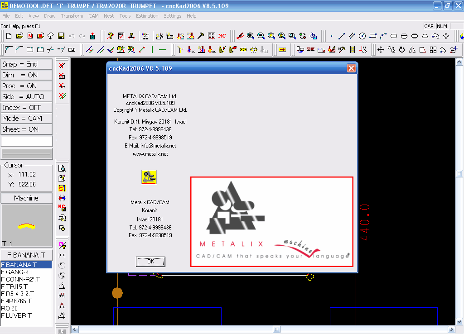Select the circle drawing tool
The image size is (464, 334).
(362, 36)
